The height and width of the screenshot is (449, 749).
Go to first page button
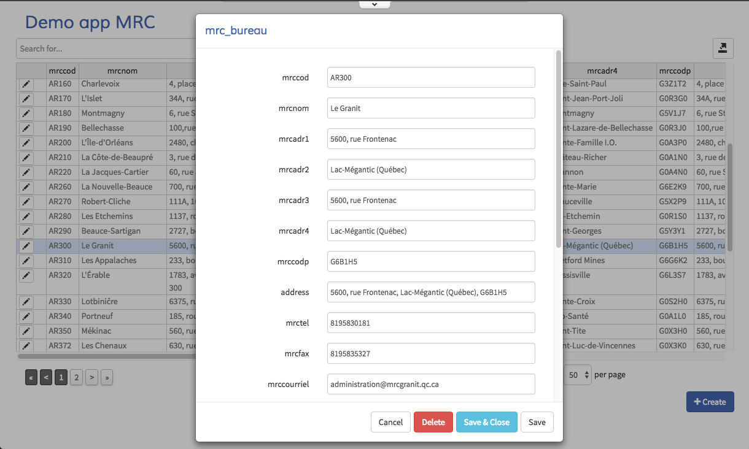click(x=32, y=377)
